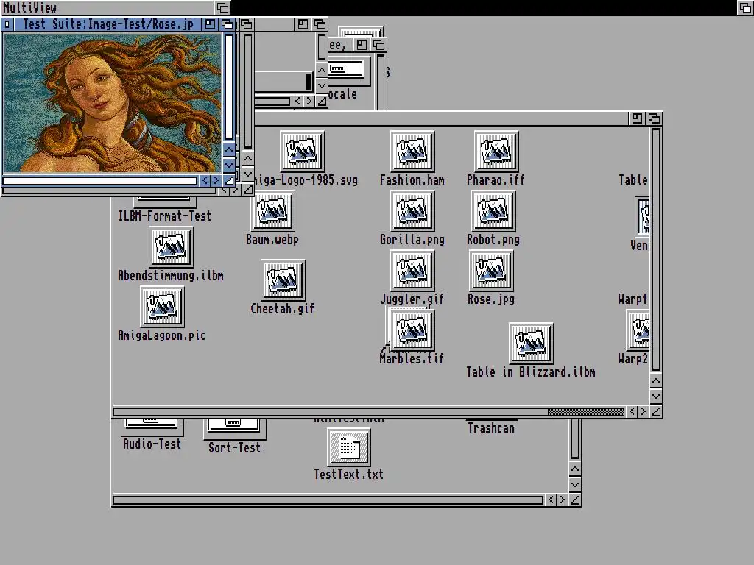The height and width of the screenshot is (565, 754).
Task: Click Image-Test window scroll left arrow
Action: pyautogui.click(x=632, y=412)
